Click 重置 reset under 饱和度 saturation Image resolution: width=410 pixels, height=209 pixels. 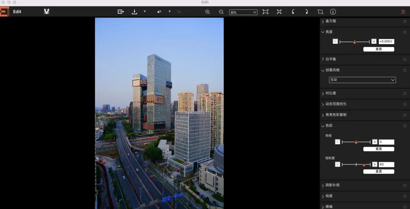pos(378,171)
